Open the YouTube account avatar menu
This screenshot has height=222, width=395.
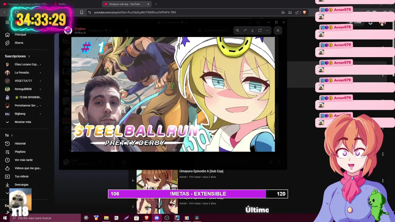point(382,23)
